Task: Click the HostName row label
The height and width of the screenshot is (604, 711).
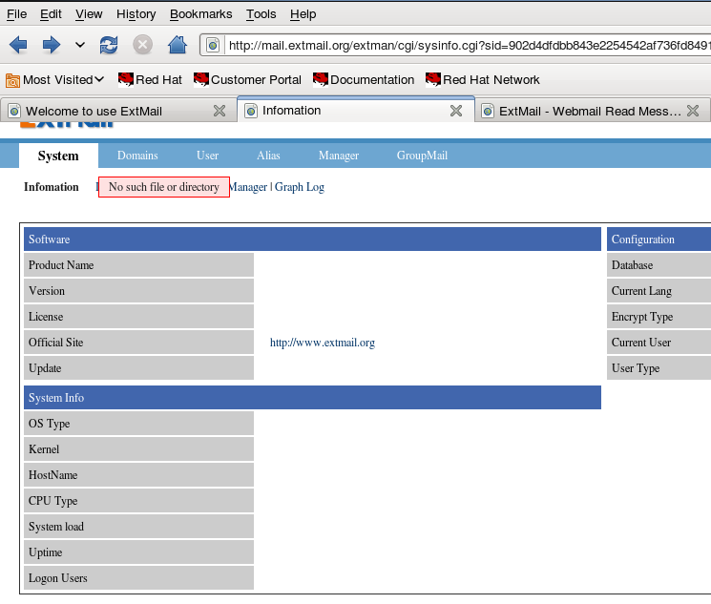Action: [x=138, y=475]
